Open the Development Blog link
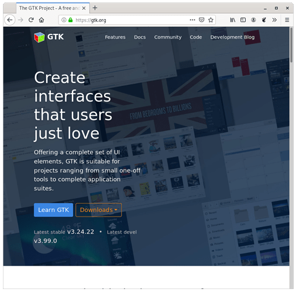 coord(232,37)
